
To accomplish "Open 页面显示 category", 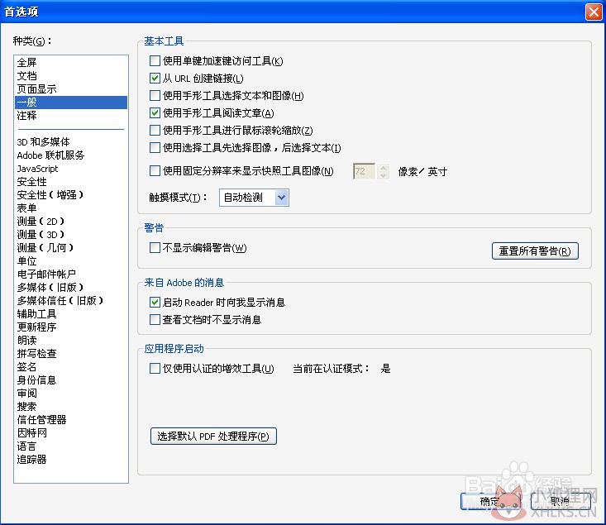I will (x=71, y=89).
